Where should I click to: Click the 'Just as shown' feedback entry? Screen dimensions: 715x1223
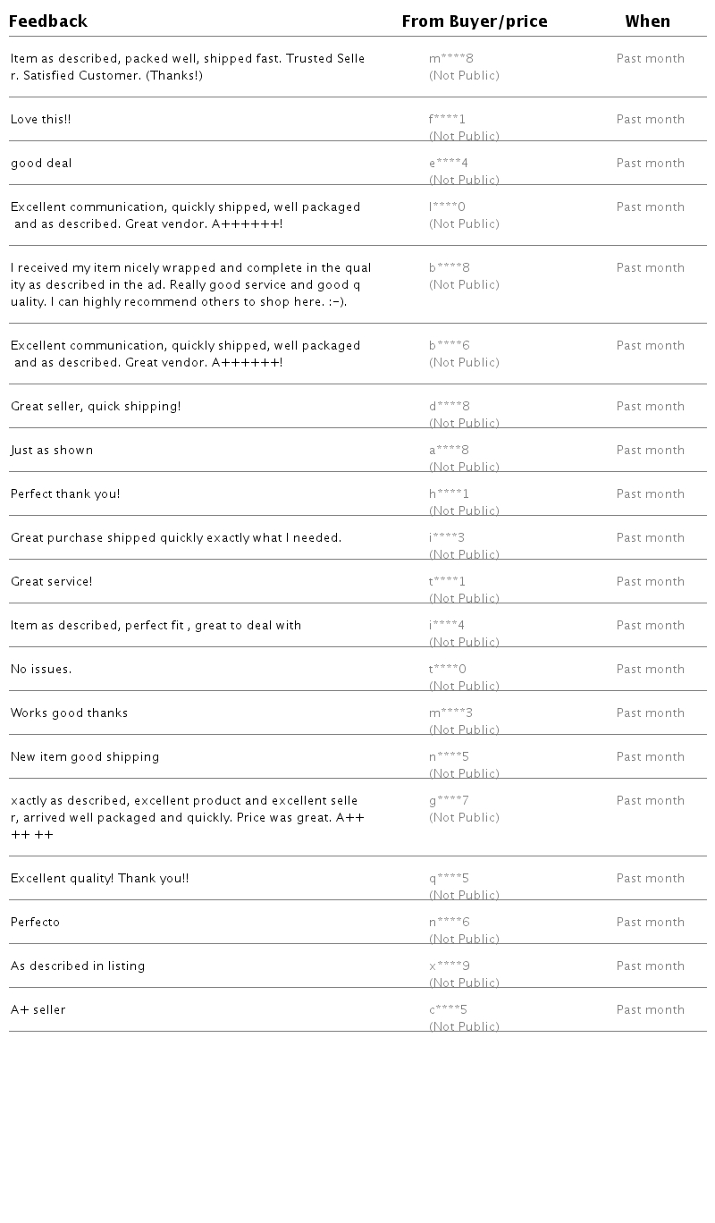(52, 451)
